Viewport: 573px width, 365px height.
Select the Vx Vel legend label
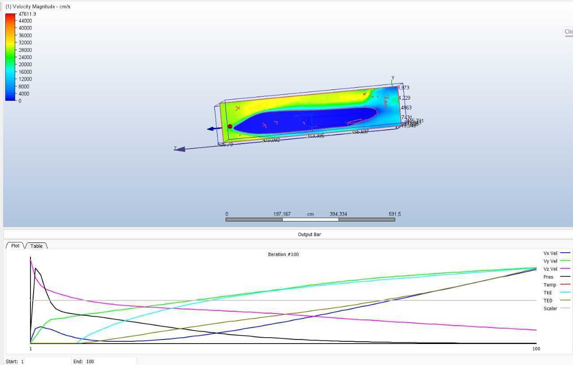(x=550, y=253)
